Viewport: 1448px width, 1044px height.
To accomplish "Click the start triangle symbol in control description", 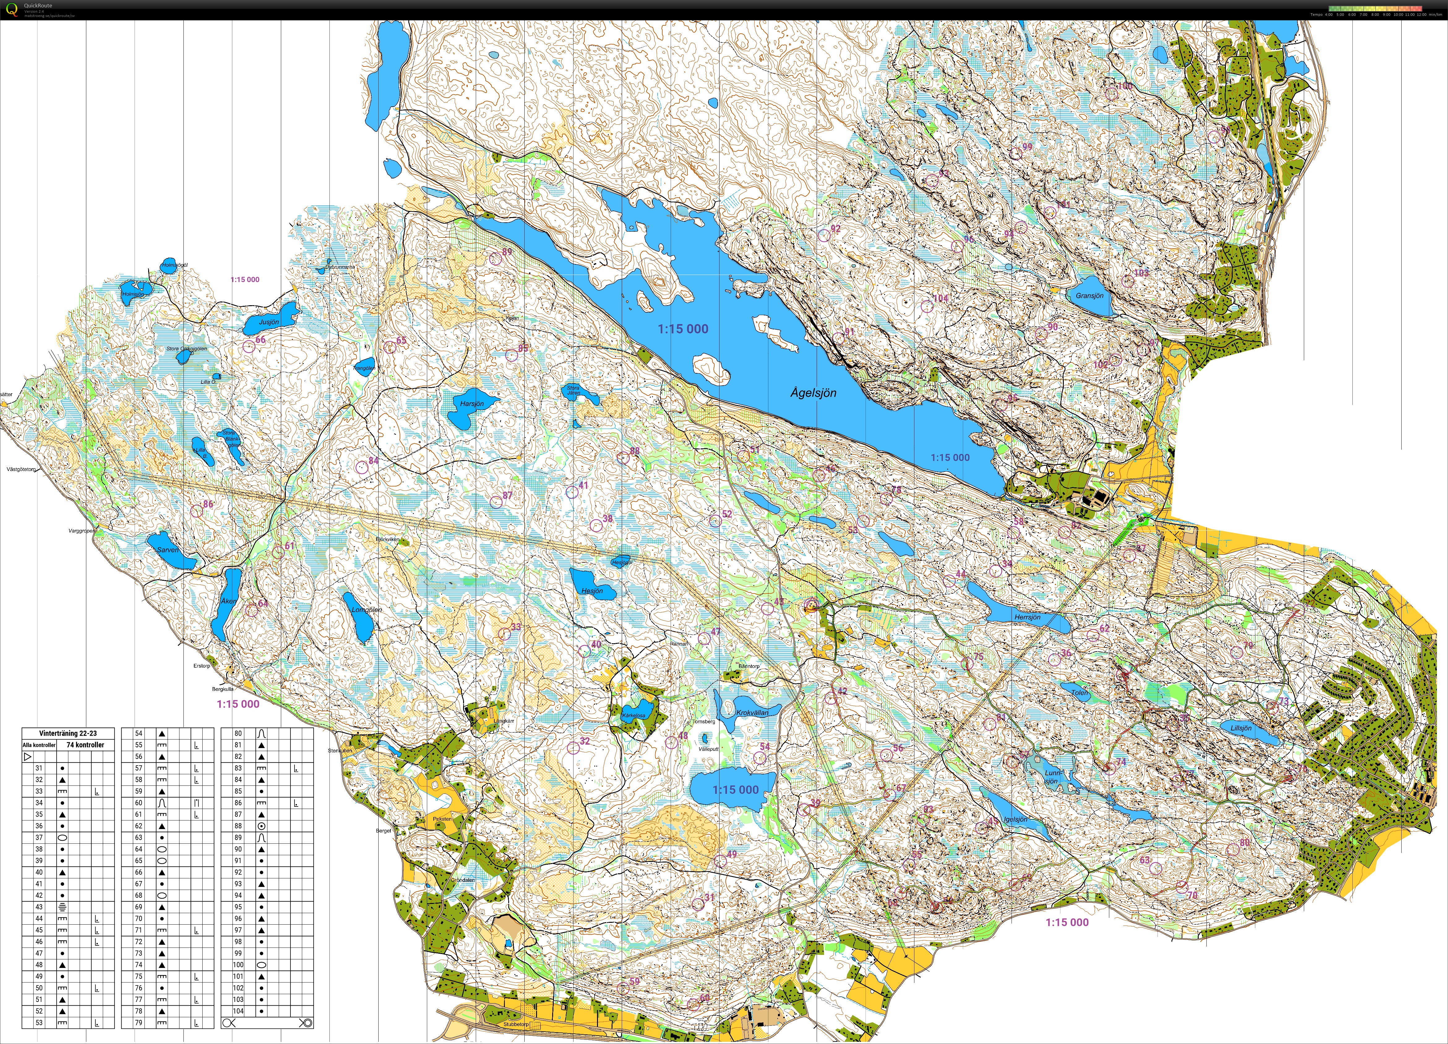I will (28, 757).
